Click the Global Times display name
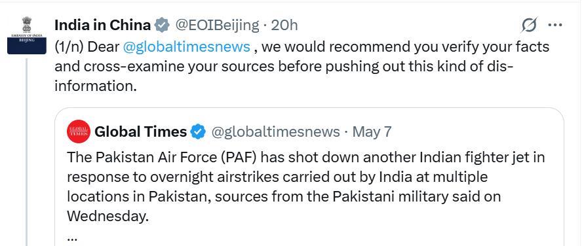Viewport: 584px width, 246px height. coord(141,132)
